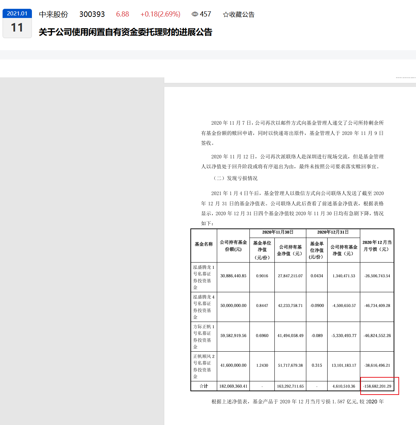This screenshot has height=425, width=416.
Task: Click the cell 42,233,758.71
Action: point(290,306)
